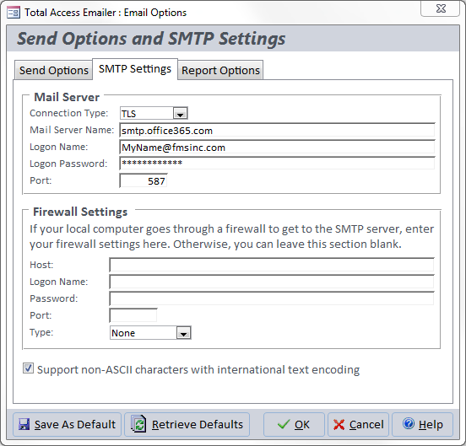Confirm settings with the OK button

pos(294,424)
